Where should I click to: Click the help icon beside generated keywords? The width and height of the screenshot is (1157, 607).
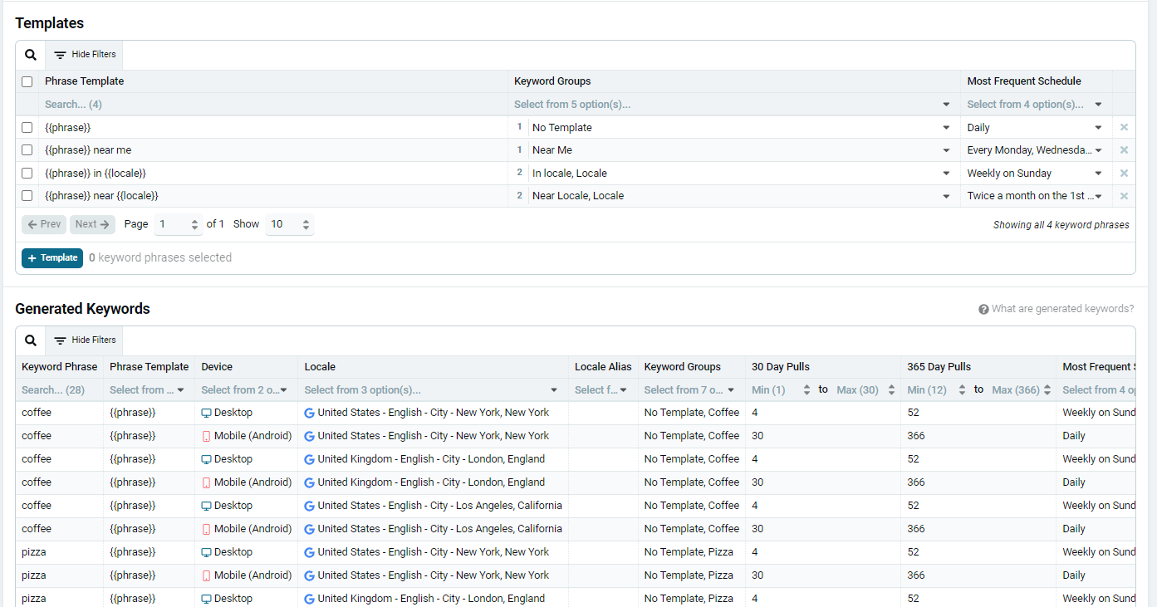coord(983,309)
